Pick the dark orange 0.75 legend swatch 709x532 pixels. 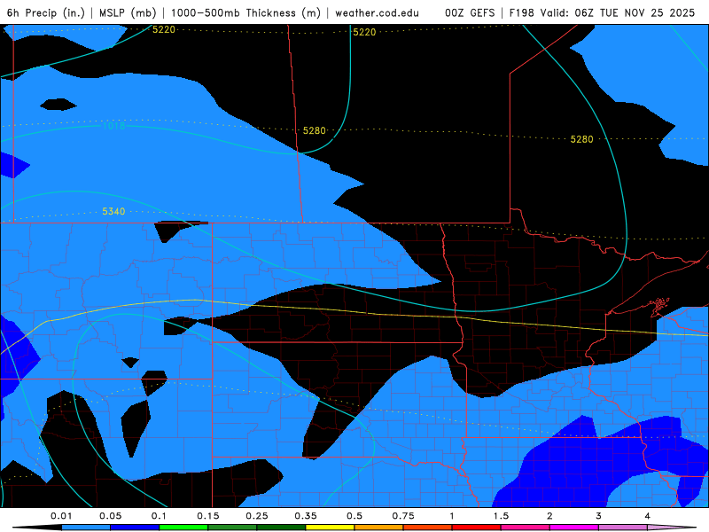pos(428,528)
